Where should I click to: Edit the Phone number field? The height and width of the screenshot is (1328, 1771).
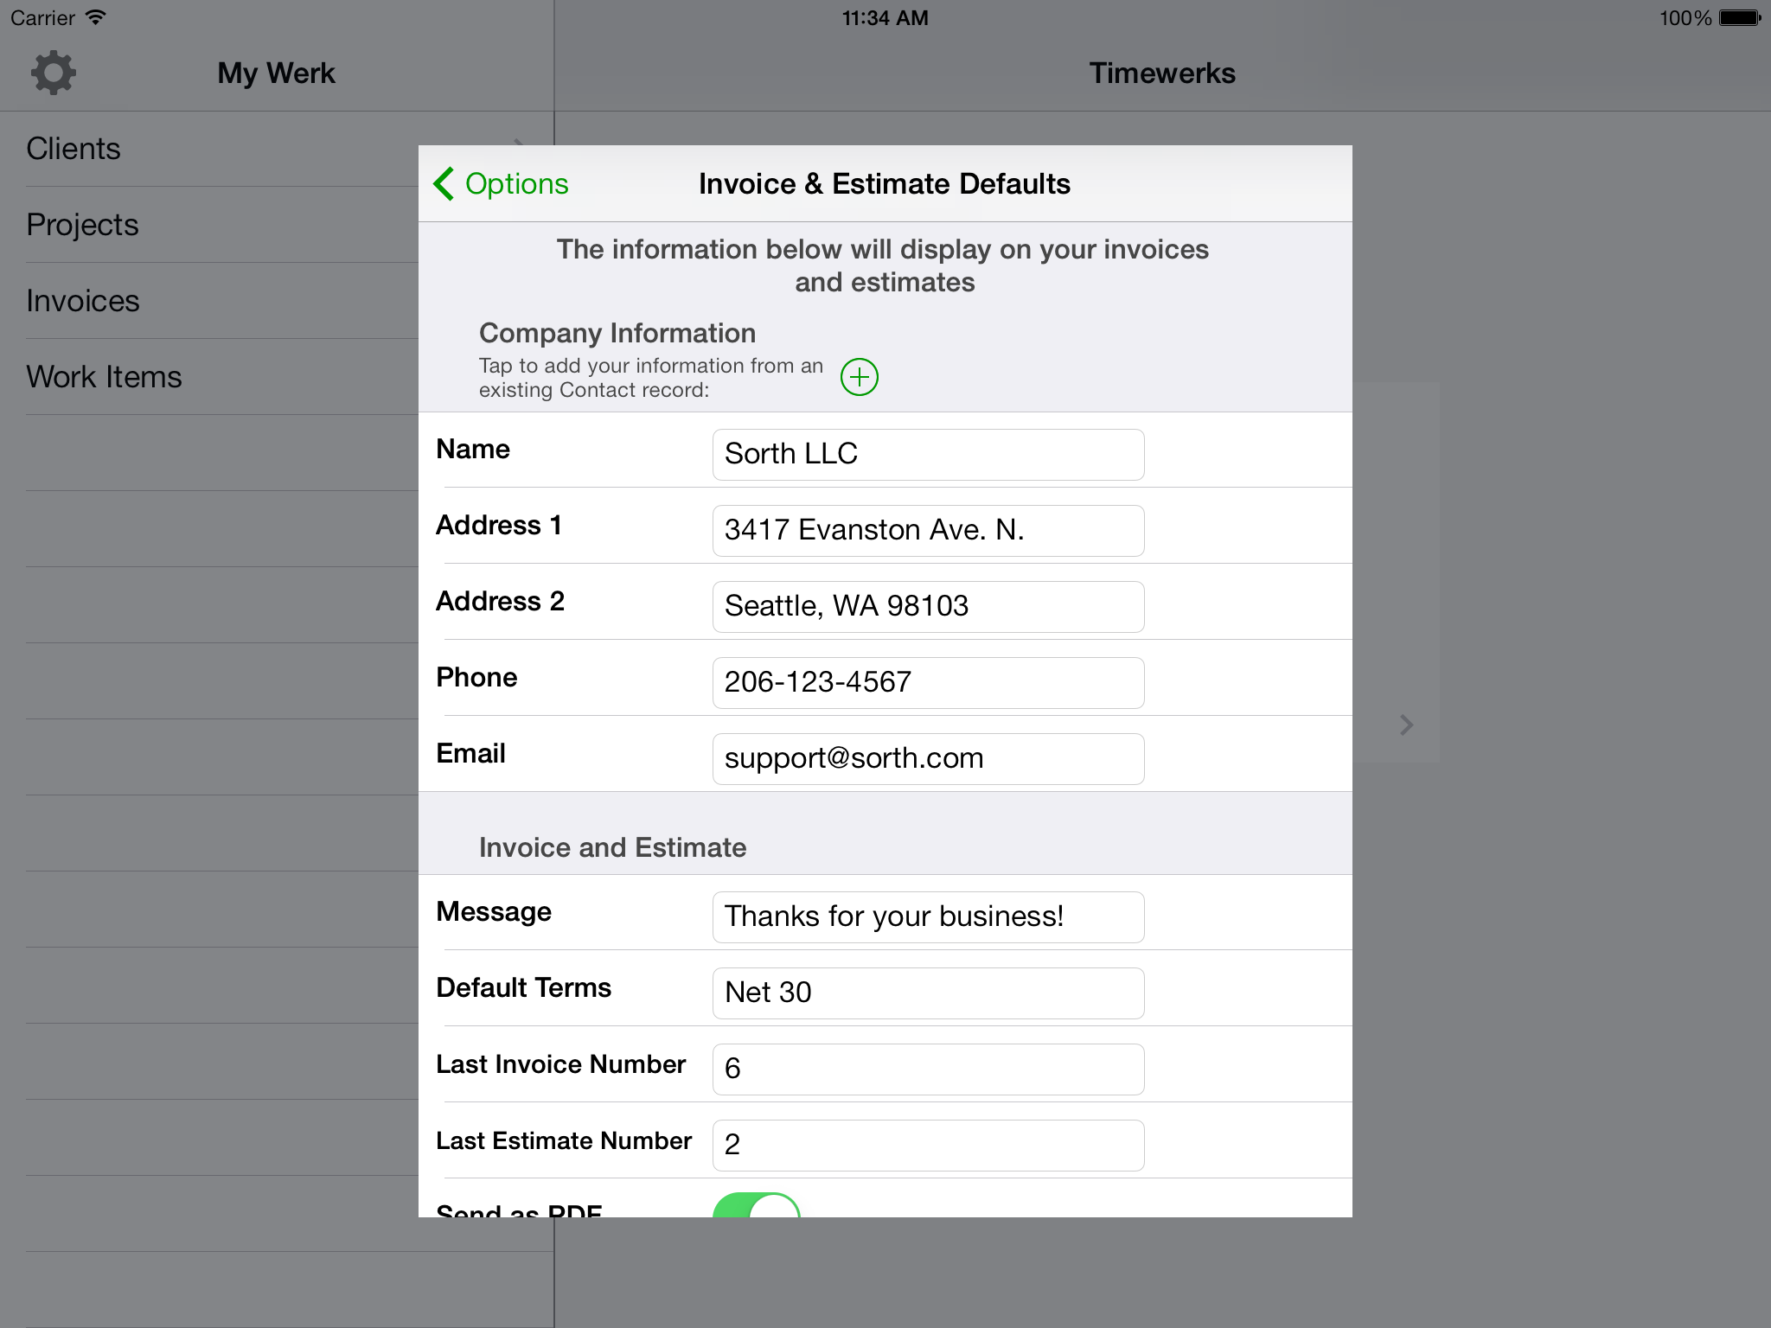[x=927, y=682]
